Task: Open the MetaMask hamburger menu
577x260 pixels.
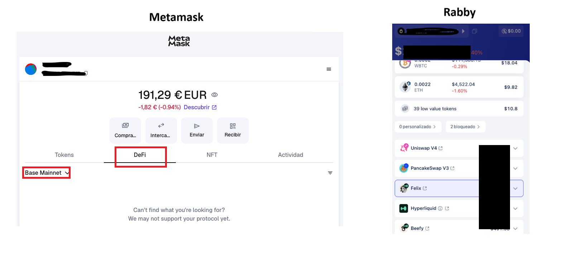Action: coord(329,69)
